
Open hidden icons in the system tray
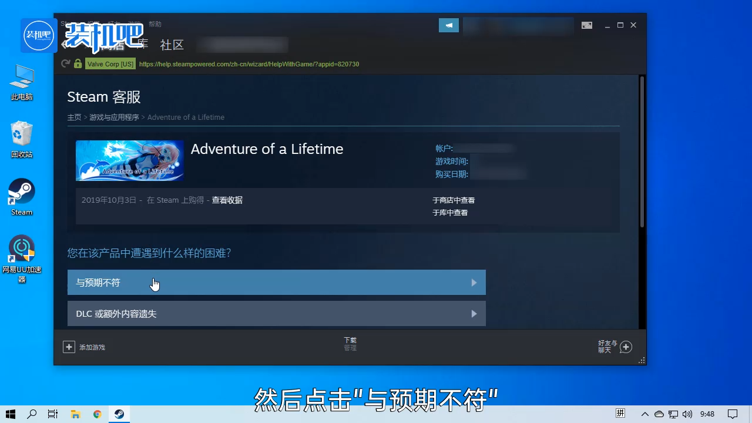[x=644, y=414]
